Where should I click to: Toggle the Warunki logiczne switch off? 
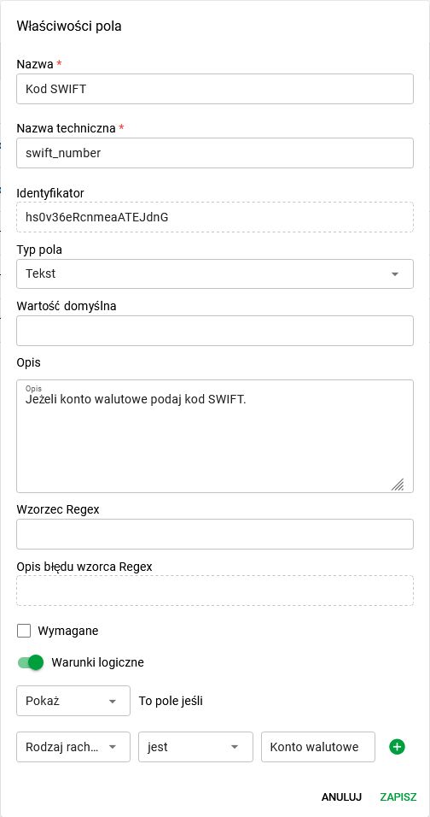click(30, 662)
